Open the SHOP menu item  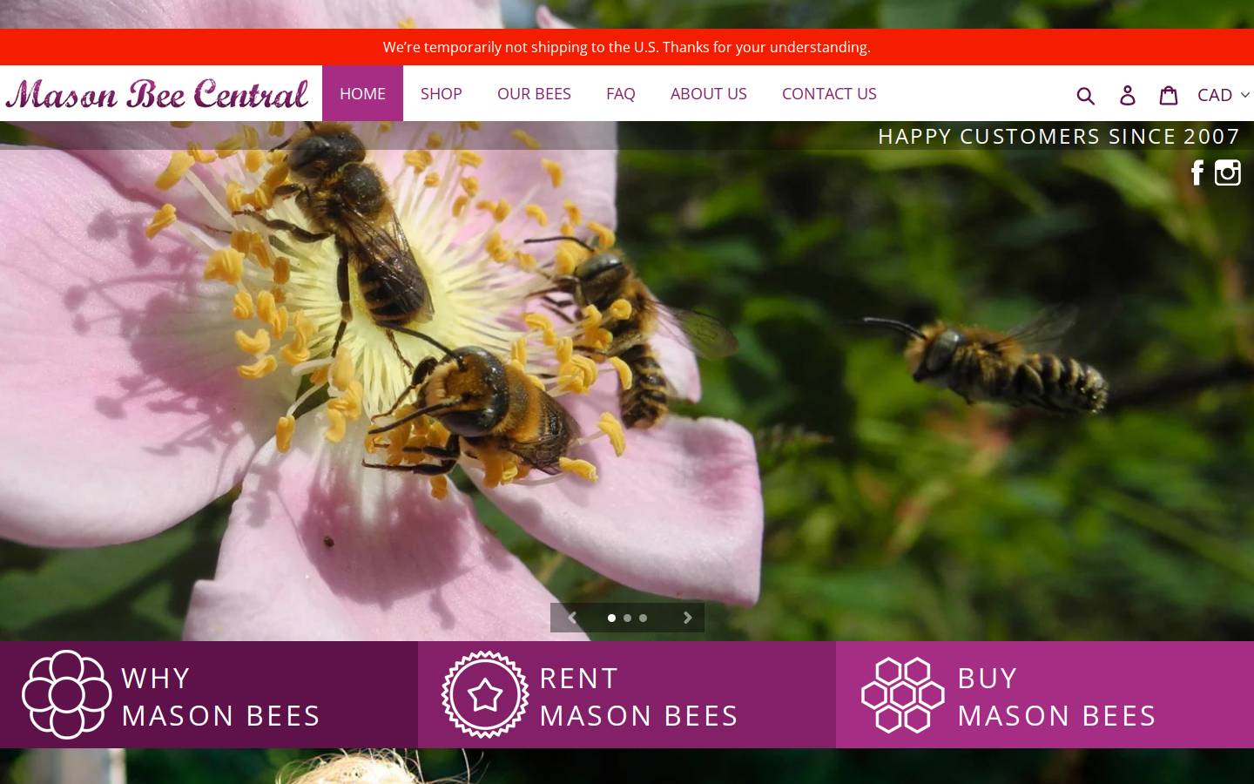click(x=442, y=93)
